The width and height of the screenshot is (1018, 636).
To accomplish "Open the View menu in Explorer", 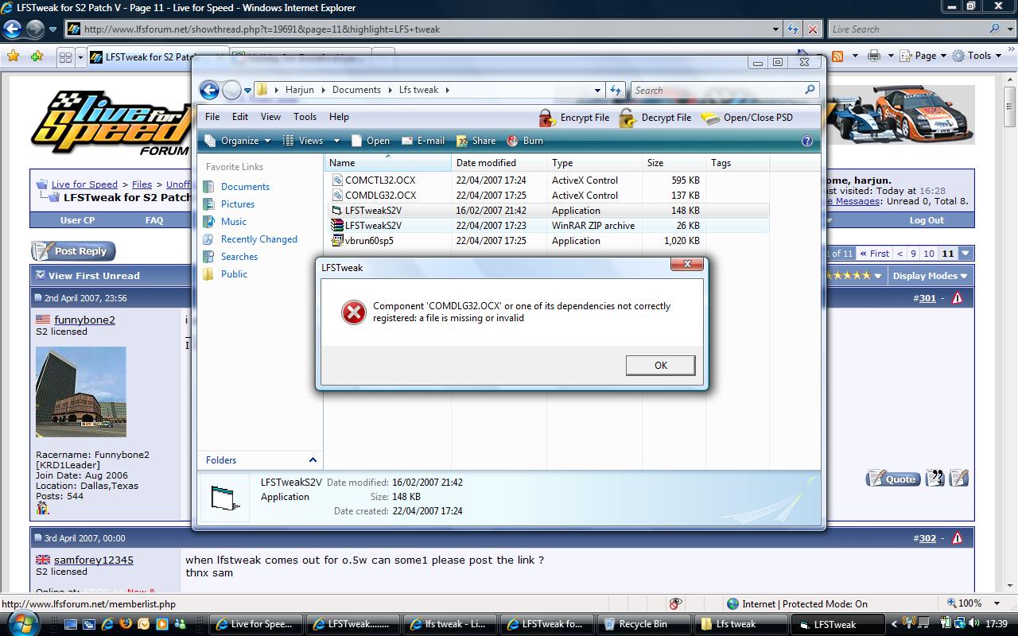I will point(270,117).
